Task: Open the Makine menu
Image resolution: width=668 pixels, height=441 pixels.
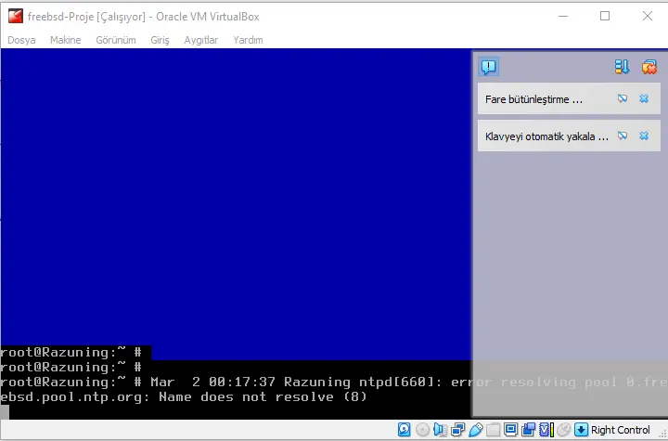Action: click(65, 40)
